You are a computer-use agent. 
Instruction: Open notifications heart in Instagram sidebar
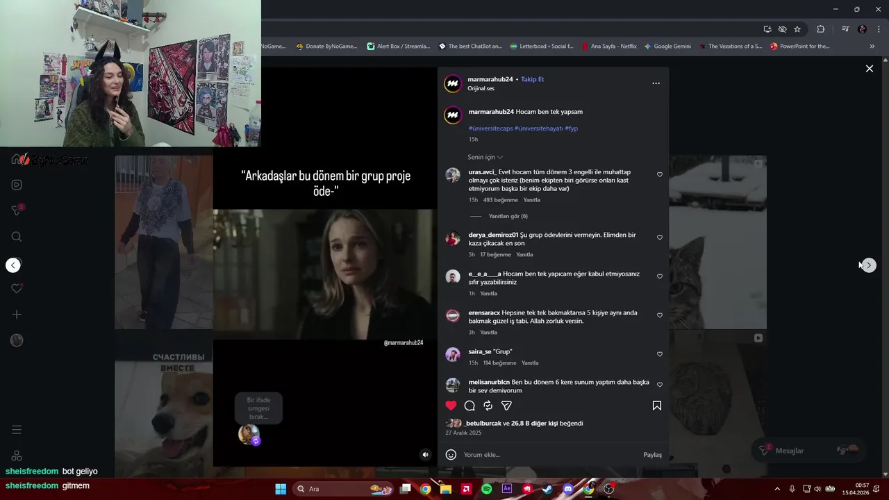click(17, 288)
